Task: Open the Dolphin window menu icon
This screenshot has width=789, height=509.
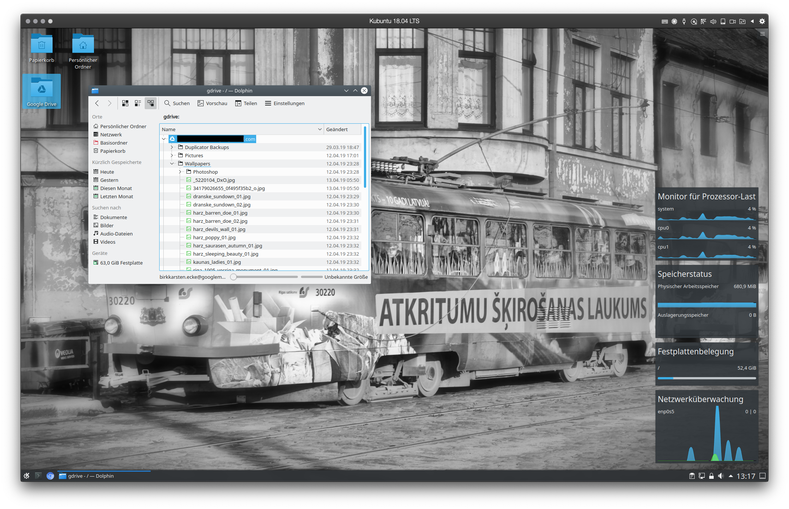Action: coord(95,91)
